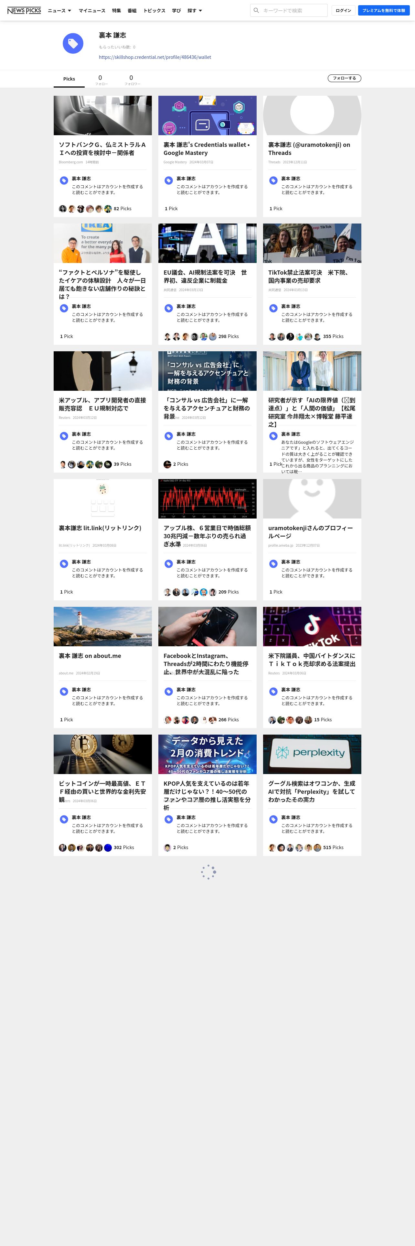Click the 15 Picks count
The height and width of the screenshot is (1246, 415).
323,720
